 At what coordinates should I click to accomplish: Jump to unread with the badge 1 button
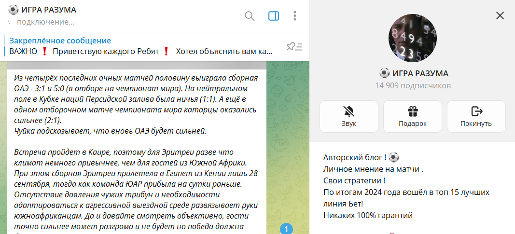click(286, 229)
